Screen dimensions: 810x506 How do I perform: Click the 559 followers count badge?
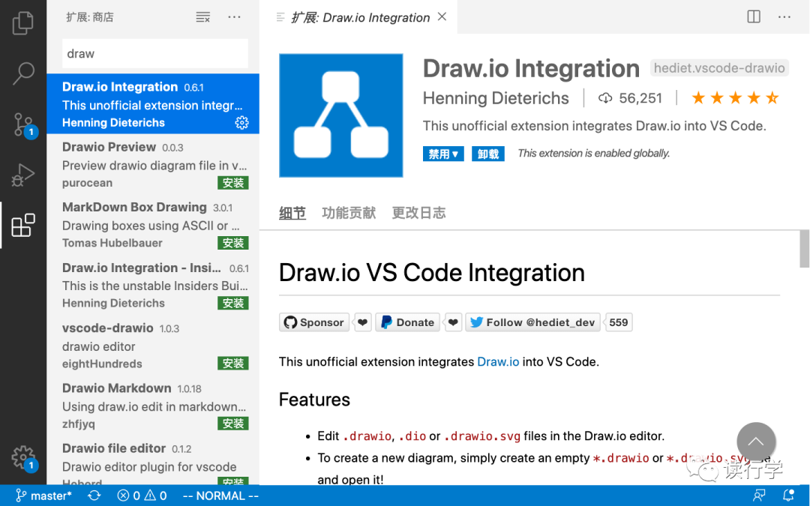[x=618, y=322]
